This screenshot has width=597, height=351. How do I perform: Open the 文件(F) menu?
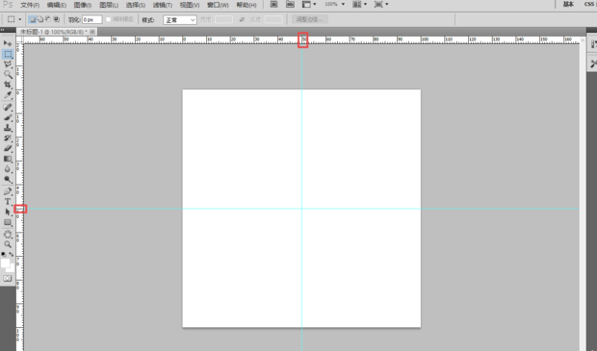(x=30, y=5)
